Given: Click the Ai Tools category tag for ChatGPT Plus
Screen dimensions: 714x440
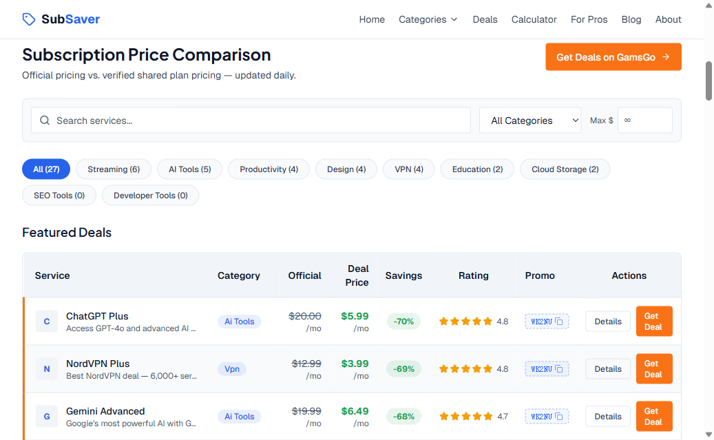Looking at the screenshot, I should coord(239,322).
